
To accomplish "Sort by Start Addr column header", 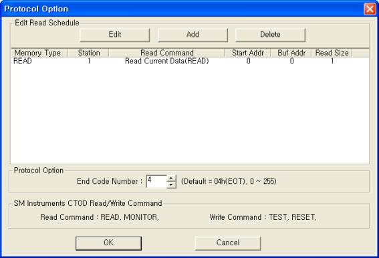I will pyautogui.click(x=248, y=53).
